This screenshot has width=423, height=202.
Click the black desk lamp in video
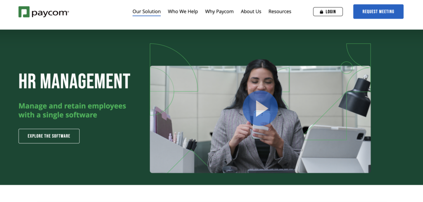click(x=356, y=96)
